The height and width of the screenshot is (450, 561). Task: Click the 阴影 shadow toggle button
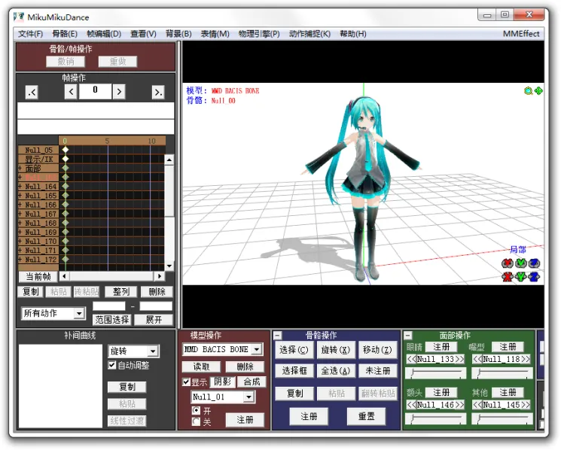pos(223,382)
